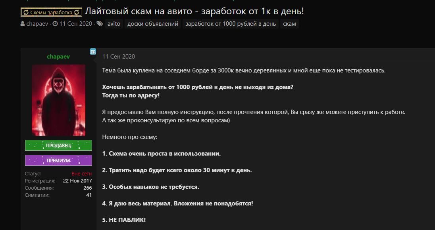The width and height of the screenshot is (435, 230).
Task: Click the thread date in the header line
Action: (75, 24)
